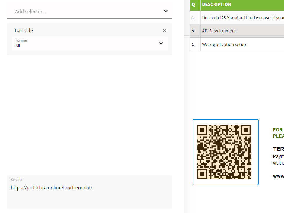Click inside the Result output box
284x213 pixels.
89,198
